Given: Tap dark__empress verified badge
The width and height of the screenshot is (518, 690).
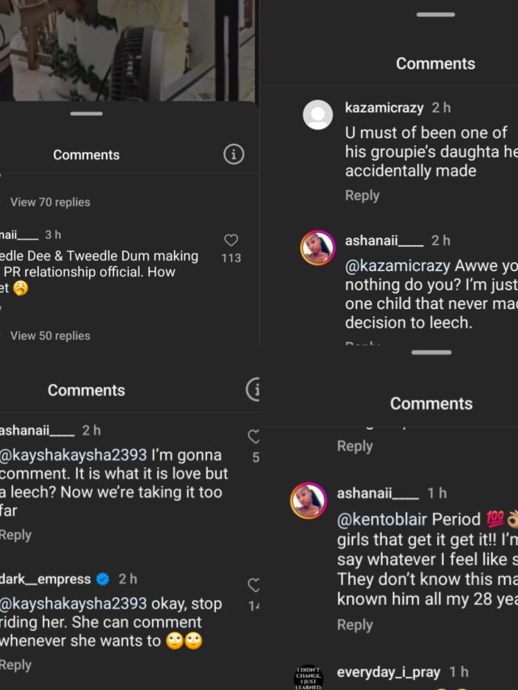Looking at the screenshot, I should point(104,579).
